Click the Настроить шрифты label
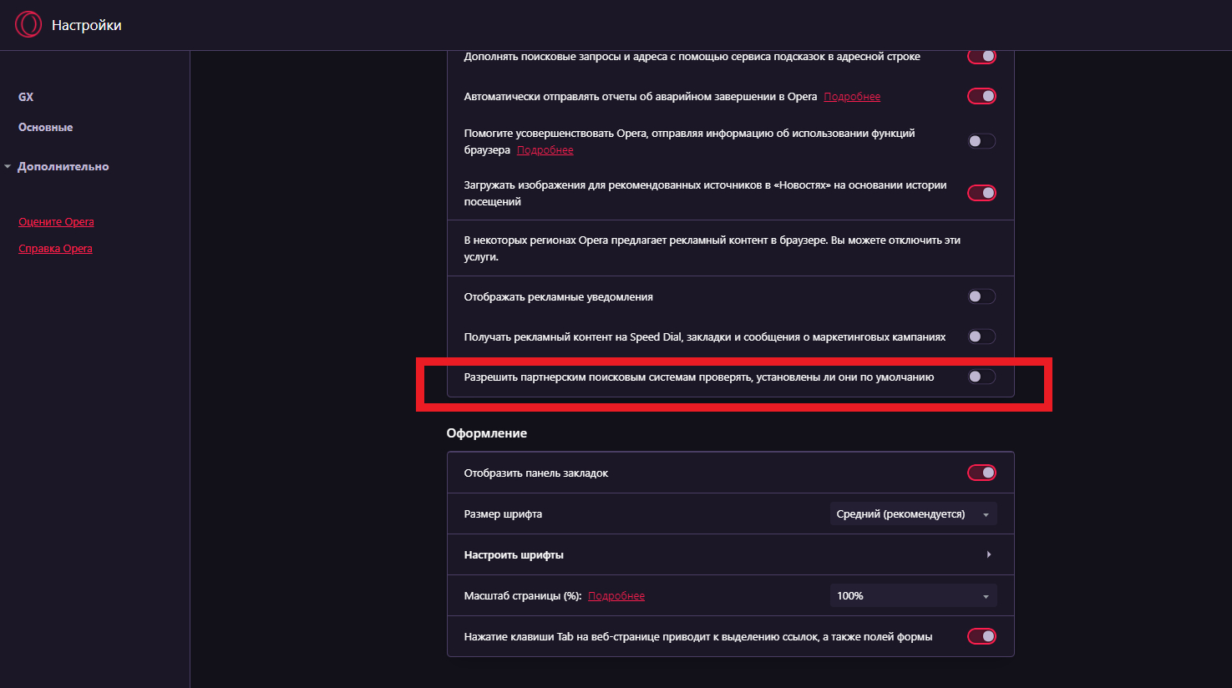1232x688 pixels. pyautogui.click(x=514, y=554)
